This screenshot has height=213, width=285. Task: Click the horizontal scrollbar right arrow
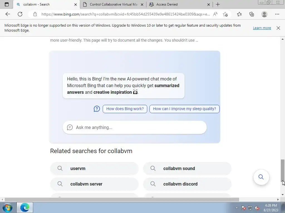tap(278, 199)
